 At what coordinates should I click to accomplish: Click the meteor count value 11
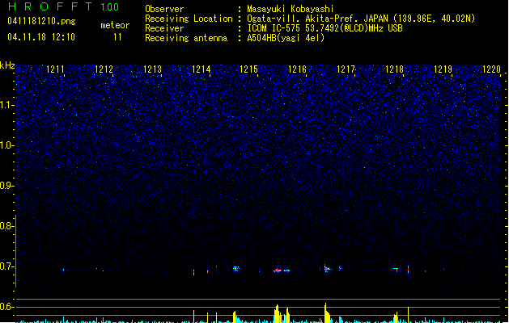click(117, 37)
